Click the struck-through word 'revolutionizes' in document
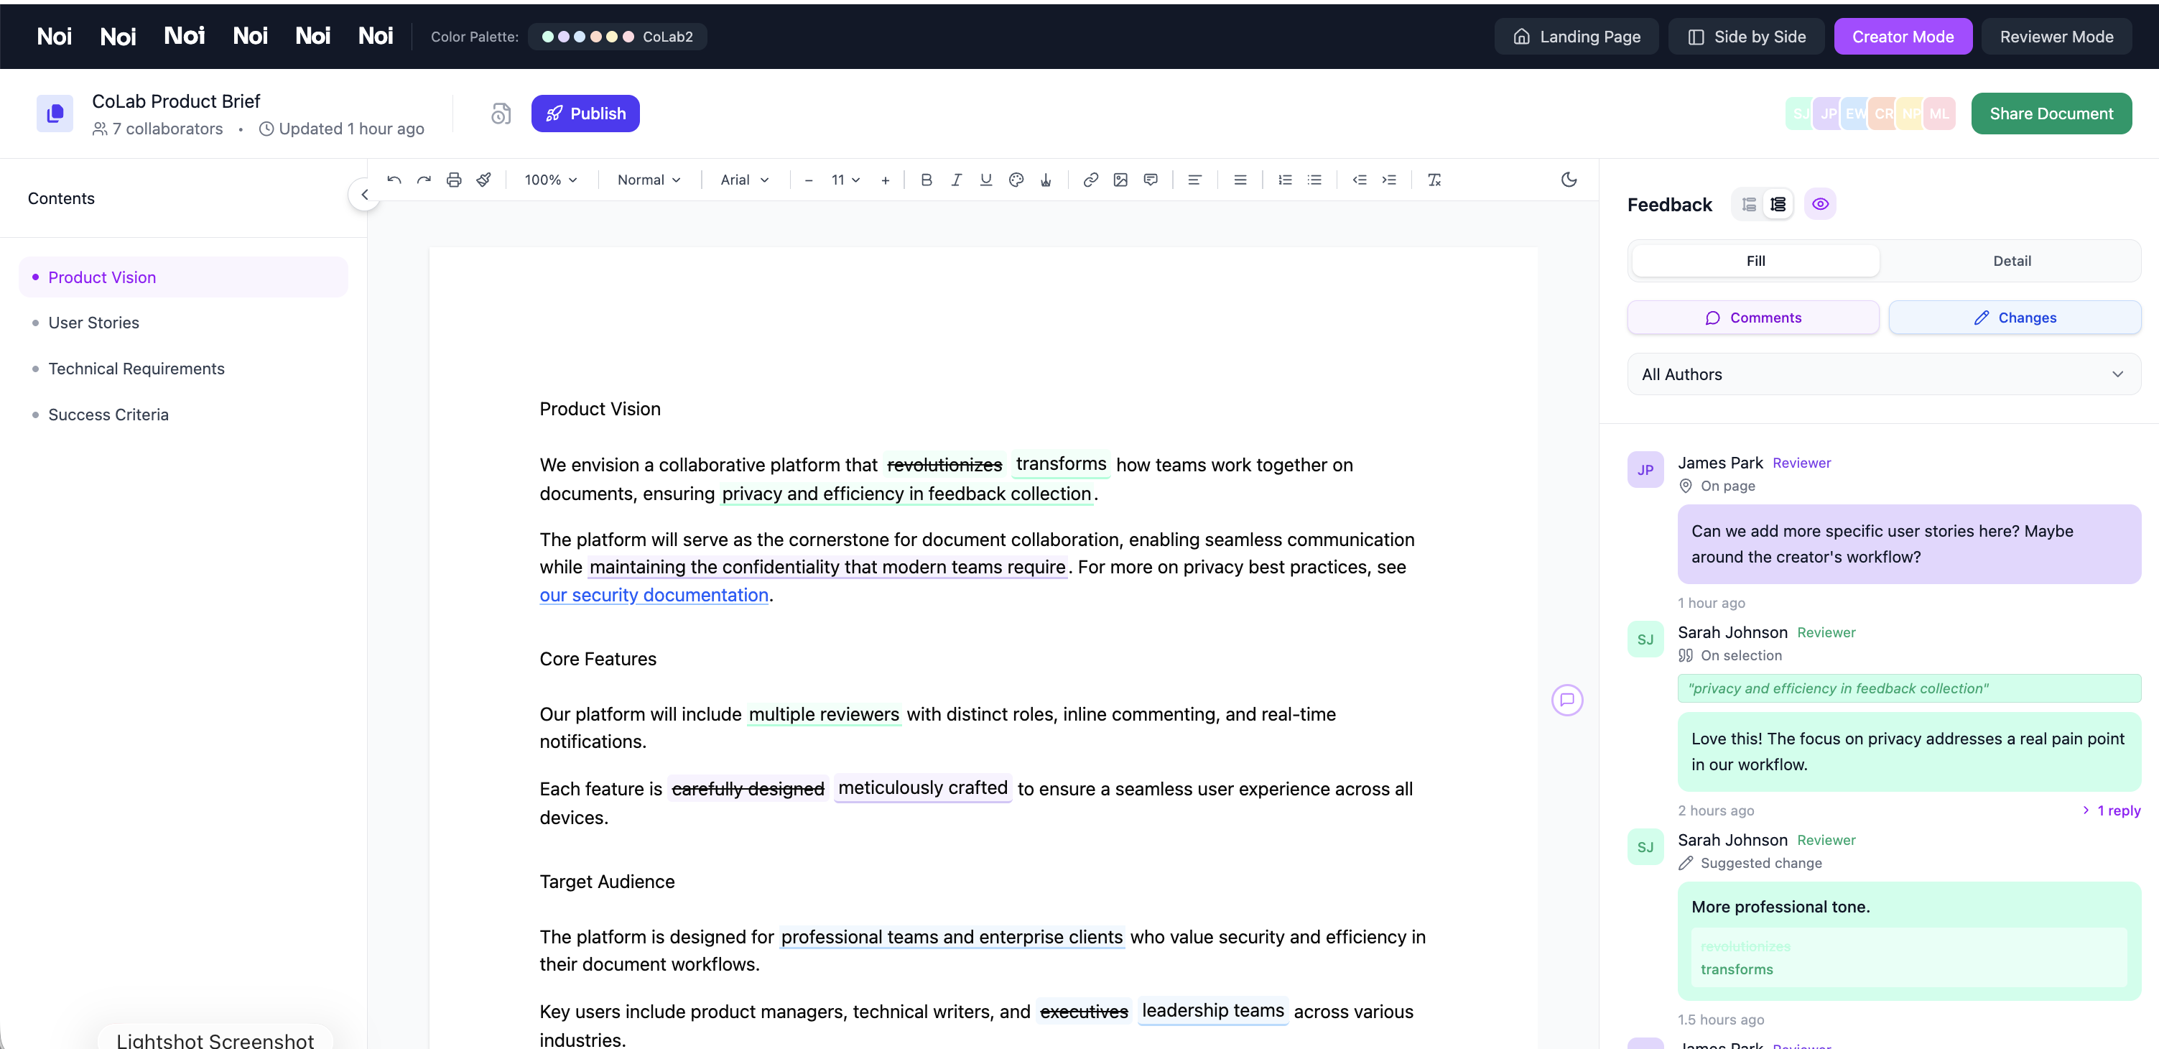2159x1049 pixels. (x=944, y=465)
